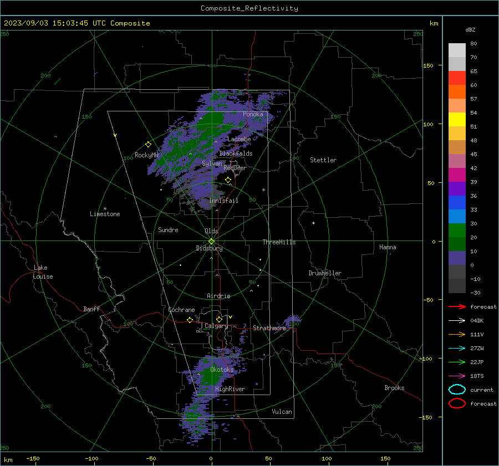
Task: Click the green 22JP arrow icon
Action: [457, 362]
